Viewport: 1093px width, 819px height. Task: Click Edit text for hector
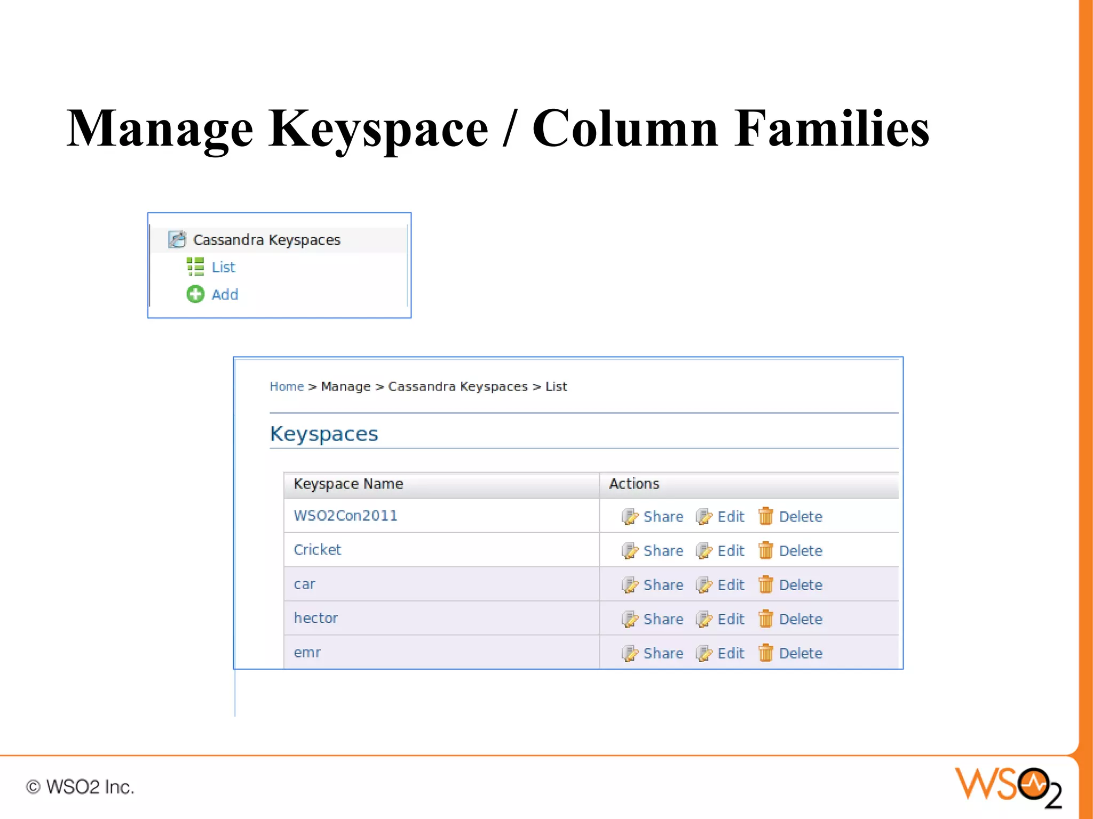(731, 619)
